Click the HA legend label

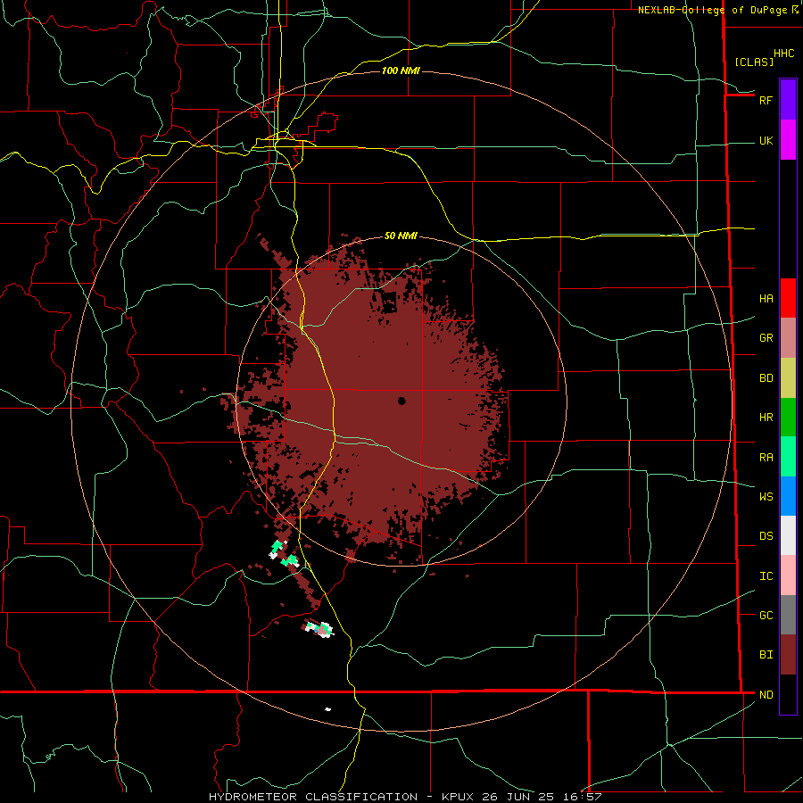[766, 299]
